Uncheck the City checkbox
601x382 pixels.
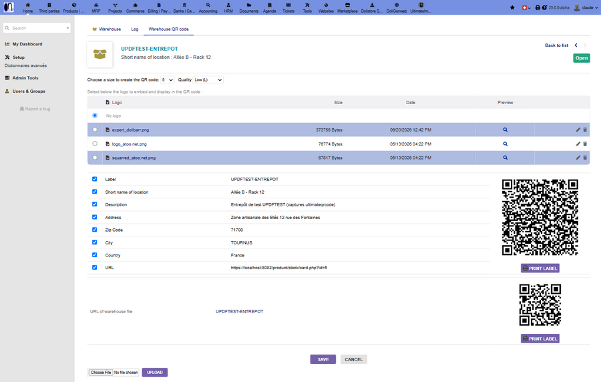click(x=95, y=242)
